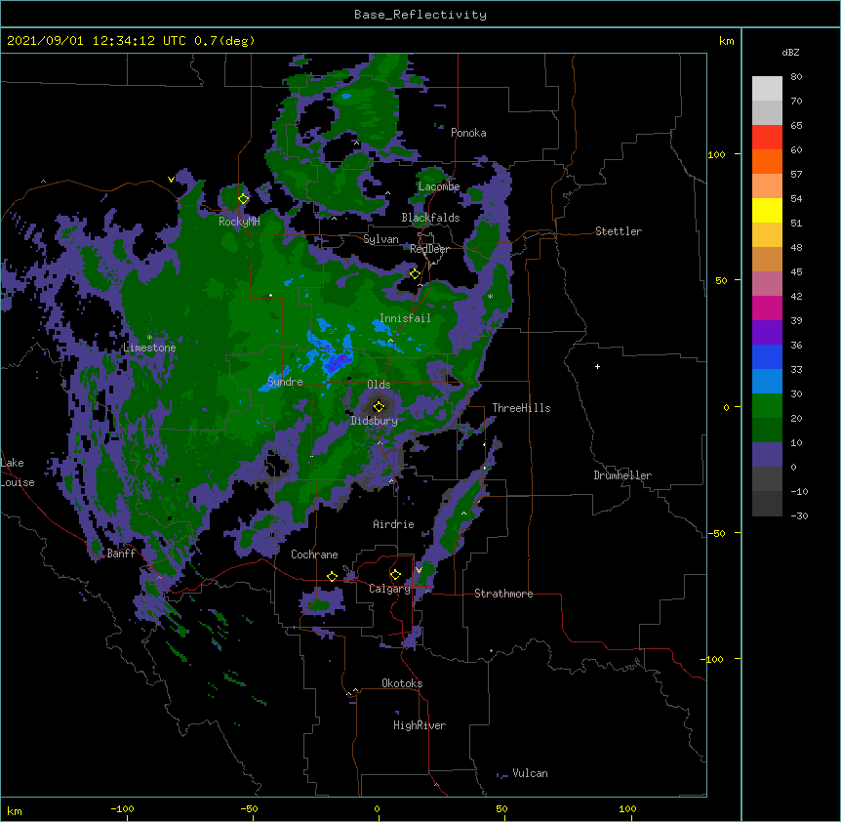841x822 pixels.
Task: Click the white plus marker north of Drumheller
Action: [597, 366]
